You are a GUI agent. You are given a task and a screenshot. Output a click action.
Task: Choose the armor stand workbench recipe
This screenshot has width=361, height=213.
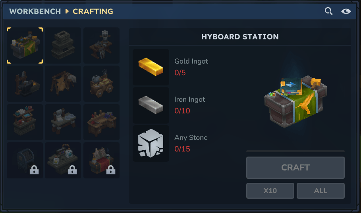101,45
